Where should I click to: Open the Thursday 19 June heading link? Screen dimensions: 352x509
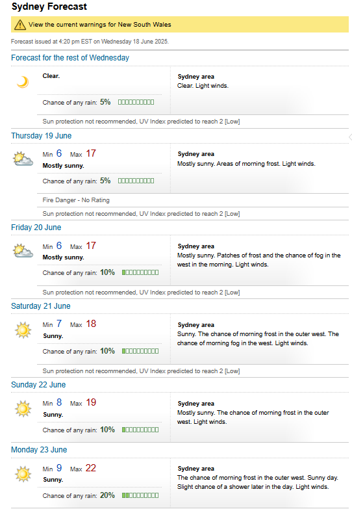point(41,136)
